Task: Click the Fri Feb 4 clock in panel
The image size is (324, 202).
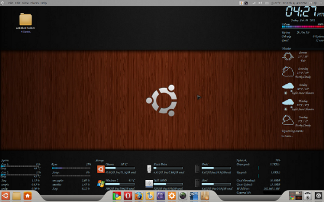Action: click(x=295, y=3)
